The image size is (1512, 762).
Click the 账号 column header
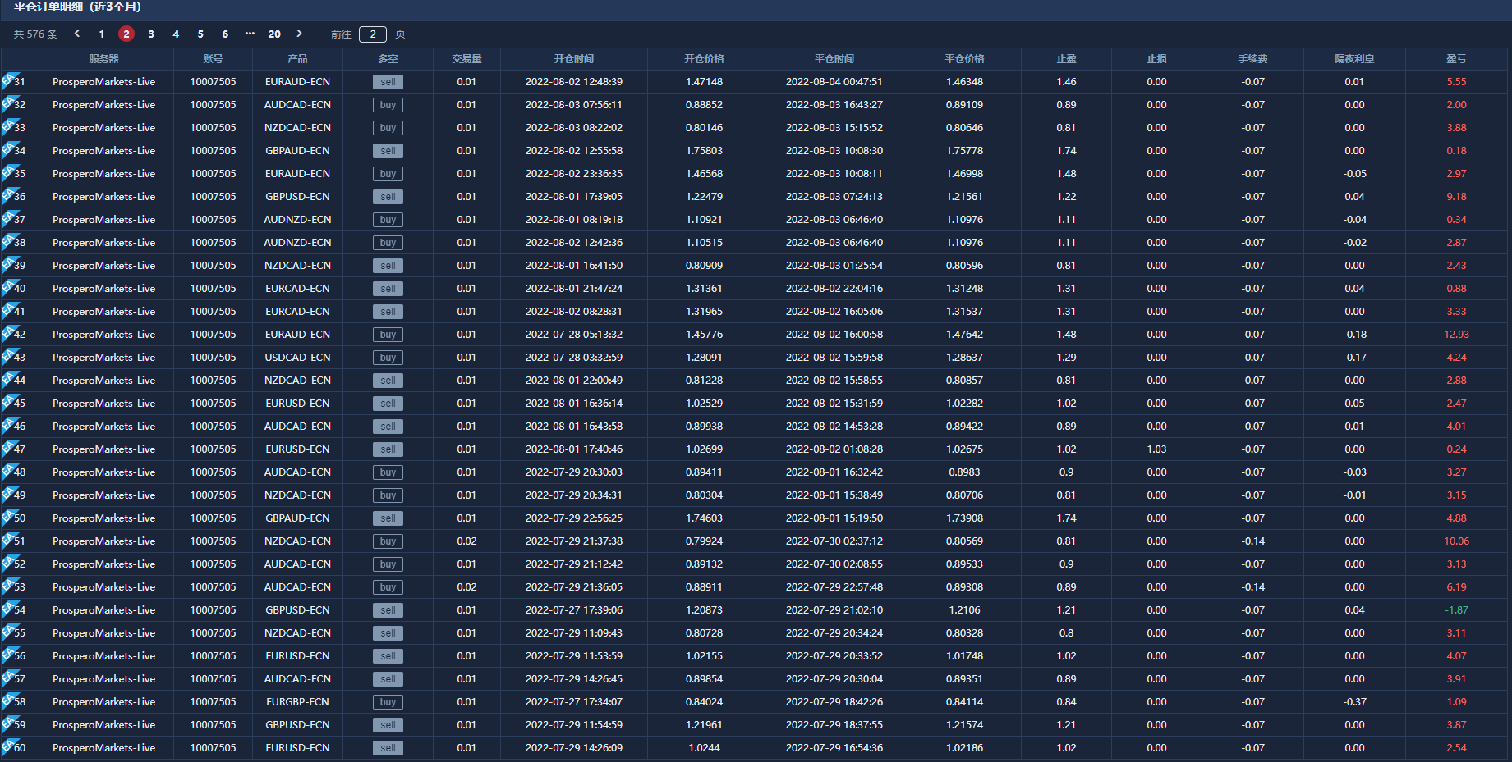(213, 59)
